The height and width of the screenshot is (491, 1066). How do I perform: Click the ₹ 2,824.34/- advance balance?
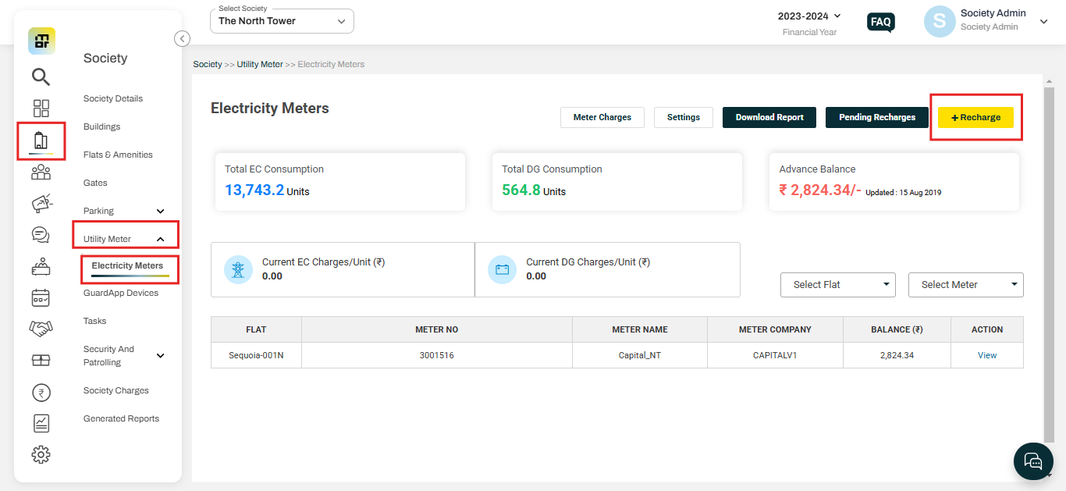coord(820,190)
